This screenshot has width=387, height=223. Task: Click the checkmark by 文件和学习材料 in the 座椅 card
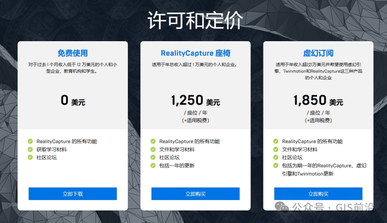click(153, 149)
